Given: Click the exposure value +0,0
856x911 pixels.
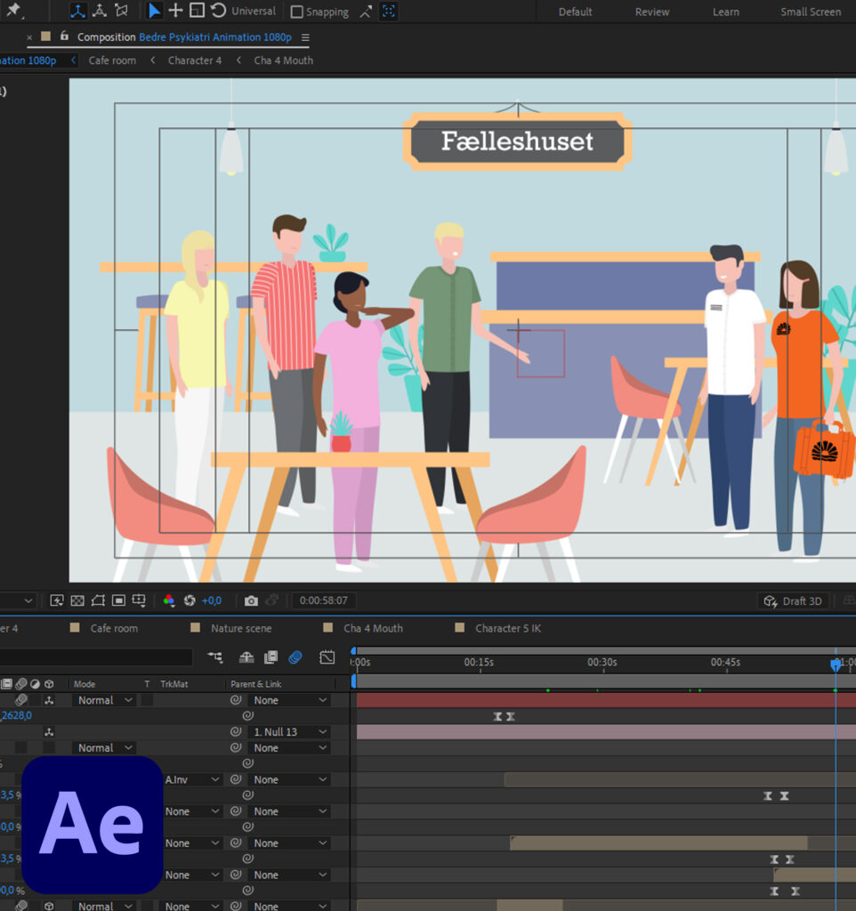Looking at the screenshot, I should tap(211, 601).
